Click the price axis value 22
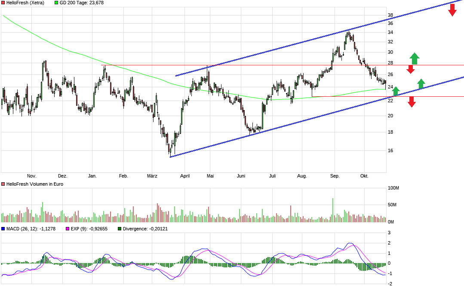Screen dimensions: 464x288 click(x=390, y=101)
